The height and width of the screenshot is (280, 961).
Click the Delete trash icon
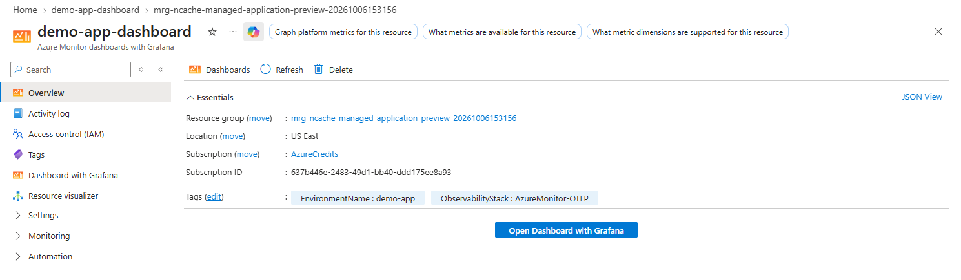click(318, 70)
